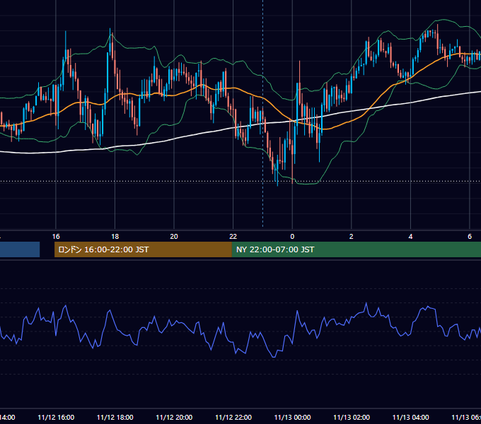481x424 pixels.
Task: Click the 11/13 04:00 date label
Action: pyautogui.click(x=411, y=417)
